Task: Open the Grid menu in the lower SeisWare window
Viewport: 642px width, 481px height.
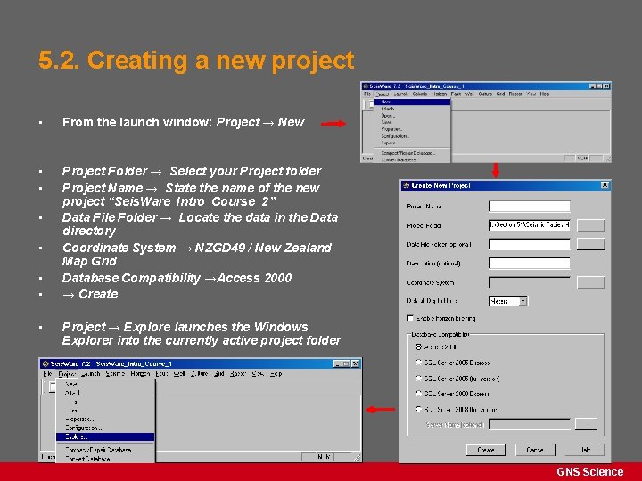Action: pos(219,374)
